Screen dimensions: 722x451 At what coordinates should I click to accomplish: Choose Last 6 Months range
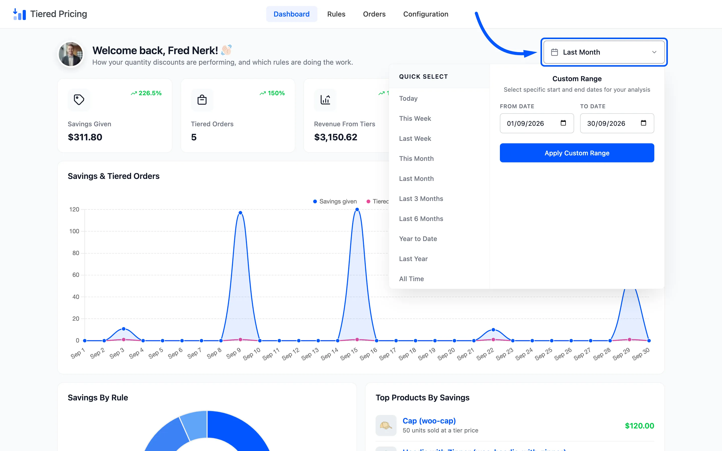pyautogui.click(x=439, y=219)
